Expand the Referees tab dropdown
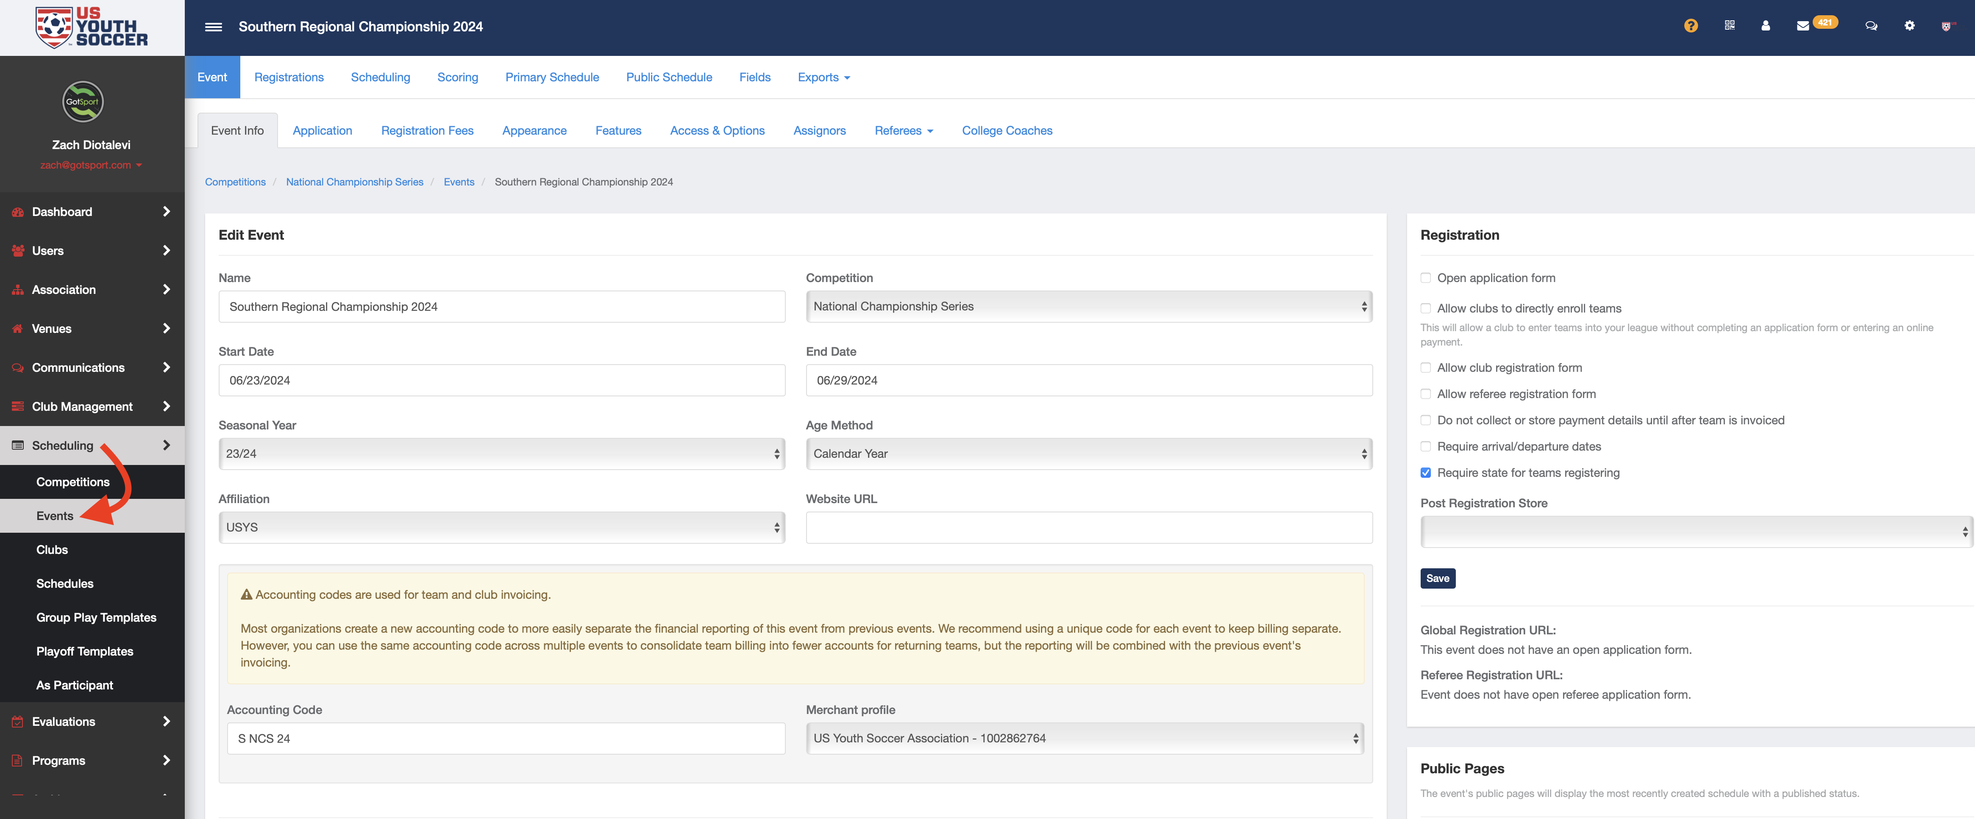The image size is (1975, 819). 903,131
